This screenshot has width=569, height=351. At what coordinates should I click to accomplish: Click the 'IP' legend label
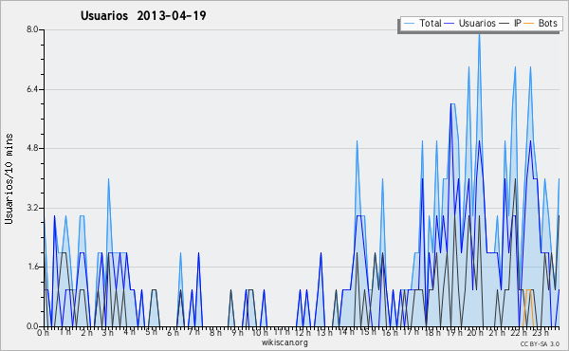tap(518, 23)
